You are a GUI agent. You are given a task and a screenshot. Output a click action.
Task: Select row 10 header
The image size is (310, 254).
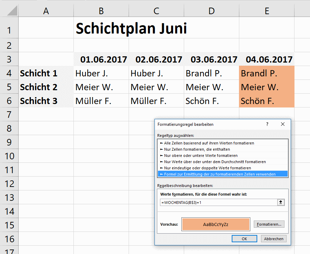pos(9,156)
